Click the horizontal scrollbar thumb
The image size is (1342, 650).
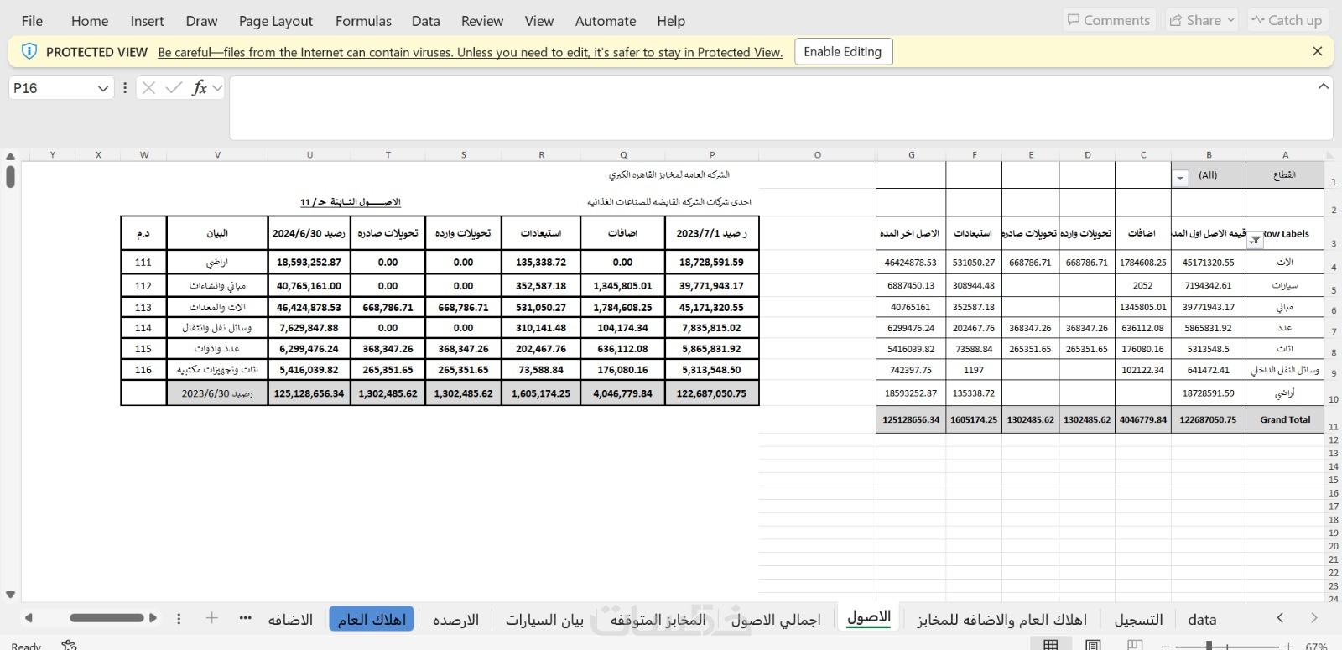click(x=107, y=618)
